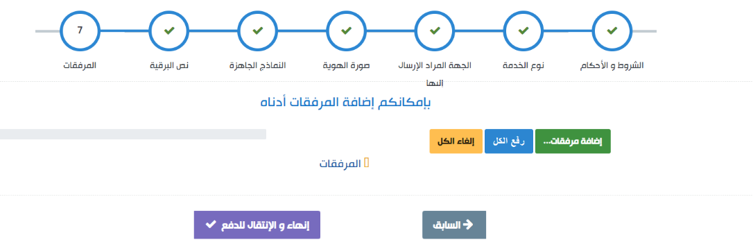Click the صورة الهوية step label
Viewport: 753px width, 251px height.
click(346, 64)
